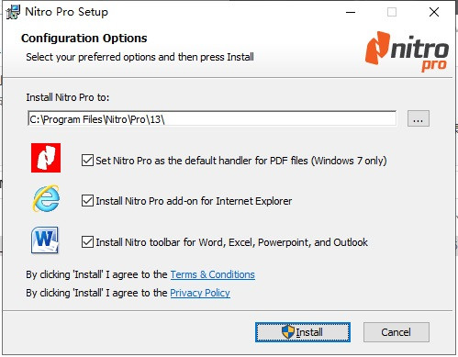Toggle Internet Explorer add-on checkbox
The height and width of the screenshot is (357, 458).
87,201
